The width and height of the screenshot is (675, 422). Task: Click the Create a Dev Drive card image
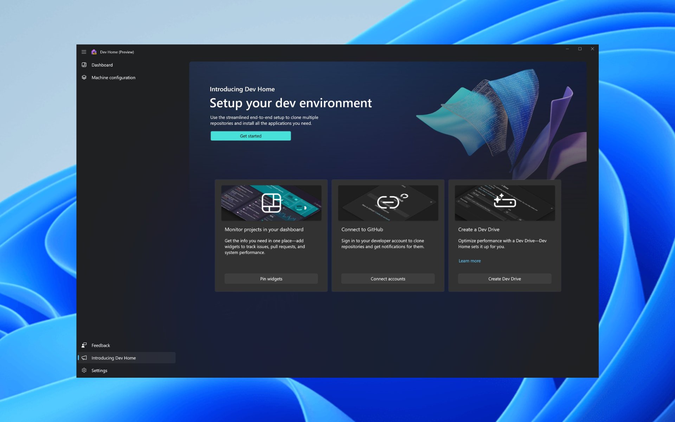click(x=504, y=203)
